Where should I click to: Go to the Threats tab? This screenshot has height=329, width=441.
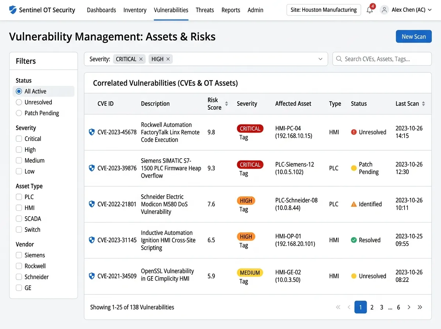pos(205,10)
